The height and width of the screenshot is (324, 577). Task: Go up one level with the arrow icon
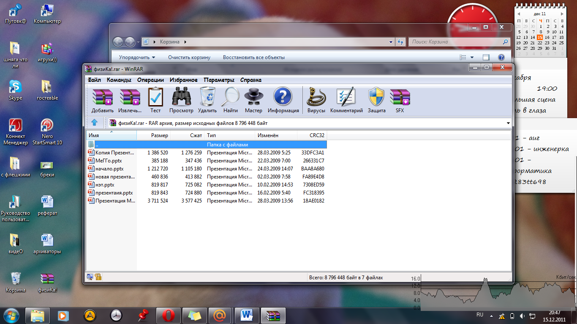95,123
